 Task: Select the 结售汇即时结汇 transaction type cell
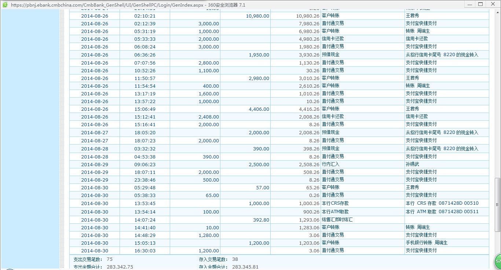point(337,220)
